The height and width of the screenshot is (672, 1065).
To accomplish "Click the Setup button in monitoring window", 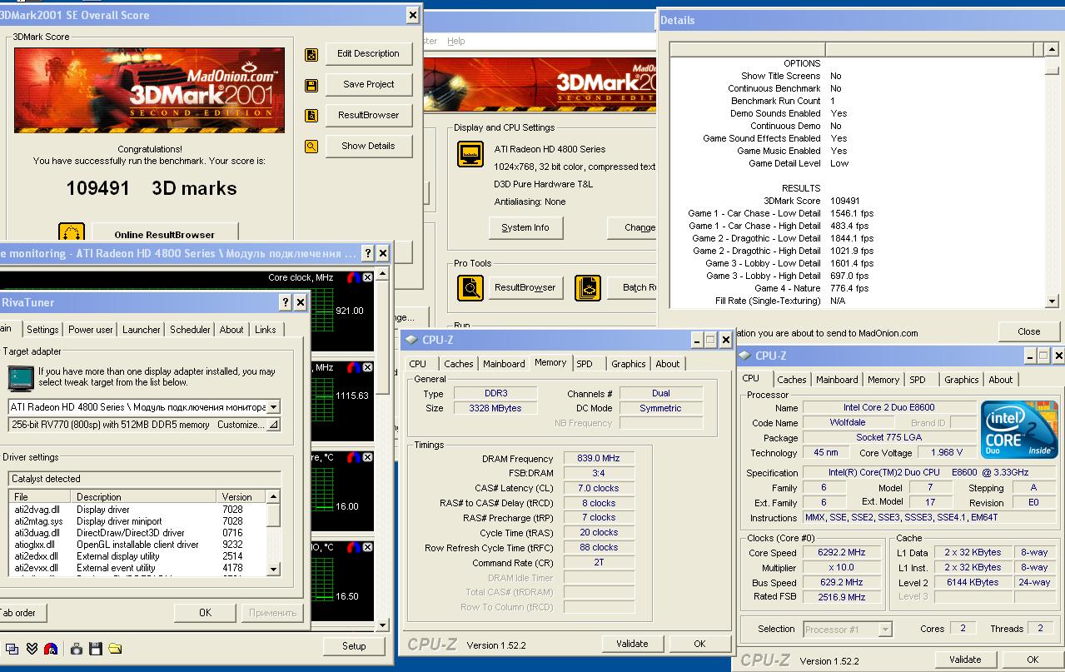I will pyautogui.click(x=354, y=646).
